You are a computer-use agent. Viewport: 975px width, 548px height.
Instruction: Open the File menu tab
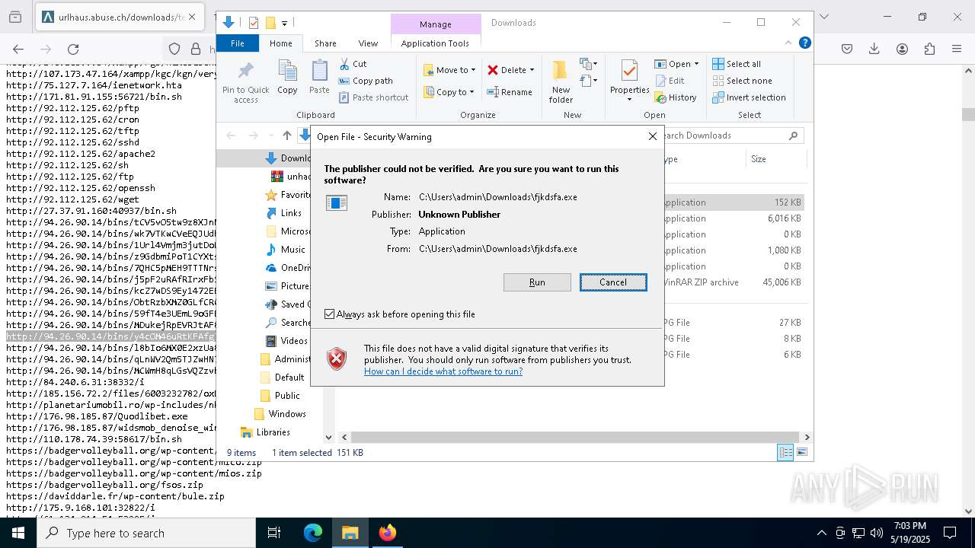pyautogui.click(x=238, y=43)
